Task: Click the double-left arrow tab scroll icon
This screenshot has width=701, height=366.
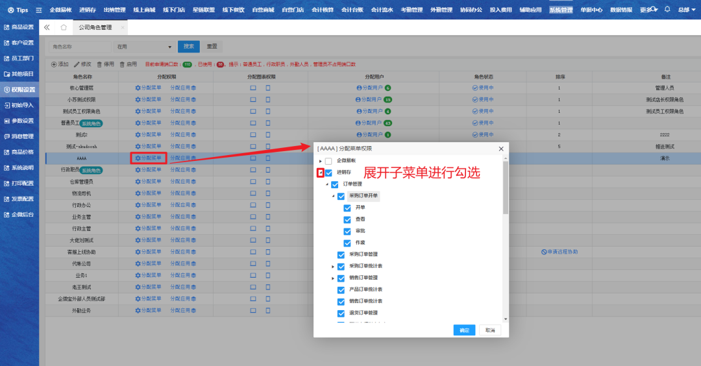Action: [47, 27]
